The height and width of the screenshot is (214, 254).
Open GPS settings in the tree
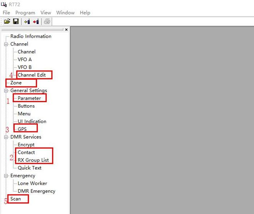[x=22, y=129]
